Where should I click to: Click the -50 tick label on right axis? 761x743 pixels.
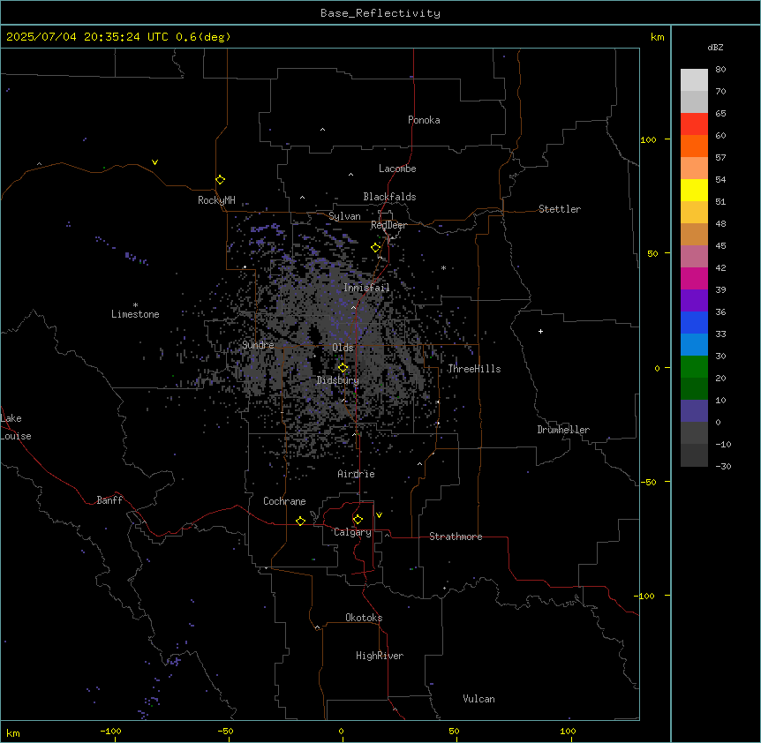(648, 482)
